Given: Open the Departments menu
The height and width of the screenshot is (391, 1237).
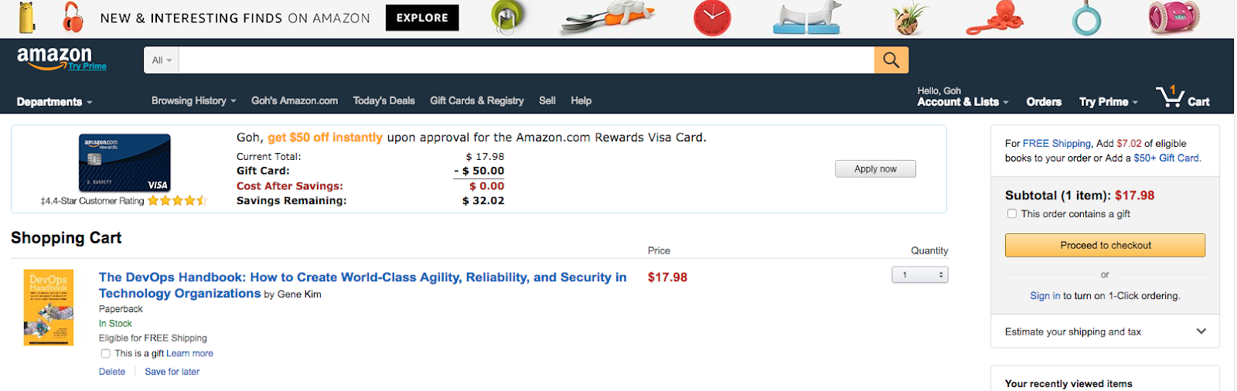Looking at the screenshot, I should (54, 102).
